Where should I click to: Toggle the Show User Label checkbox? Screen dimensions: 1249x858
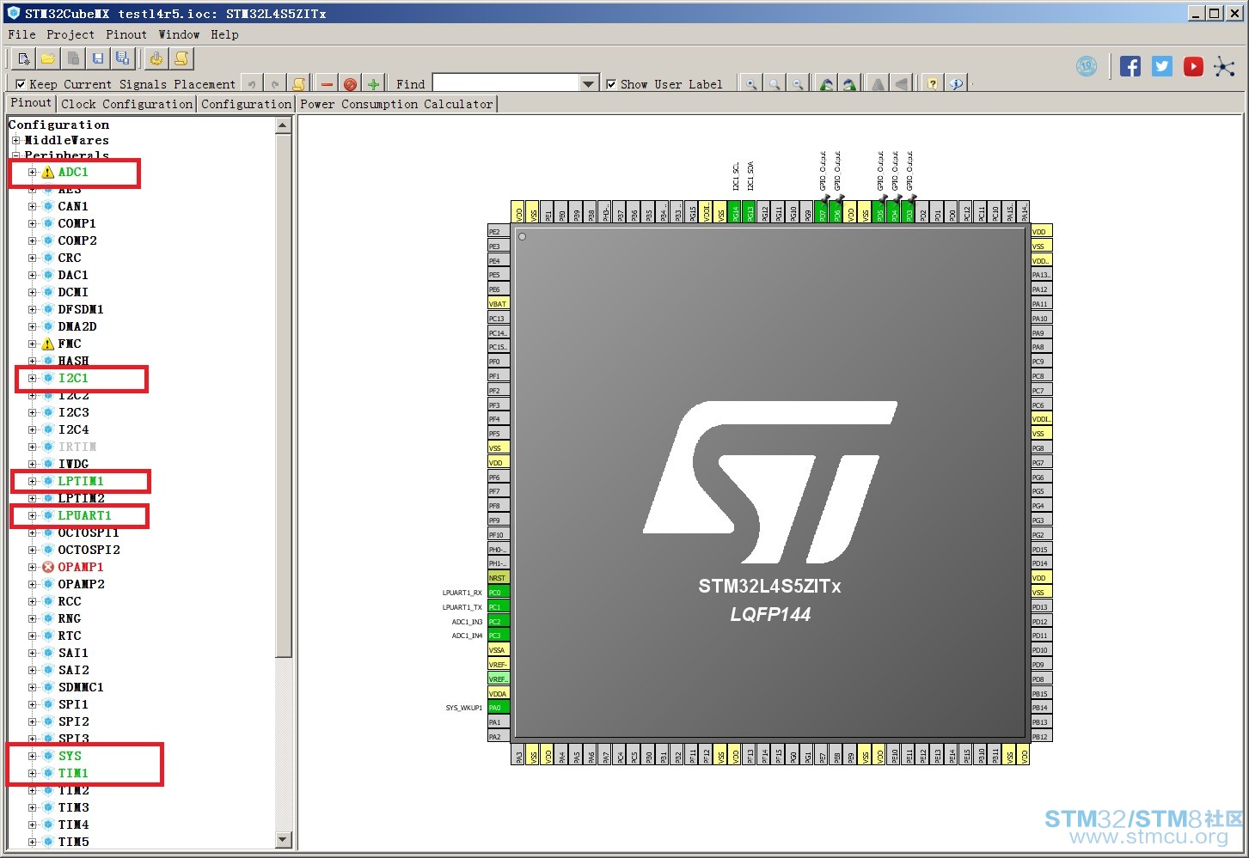[x=611, y=84]
